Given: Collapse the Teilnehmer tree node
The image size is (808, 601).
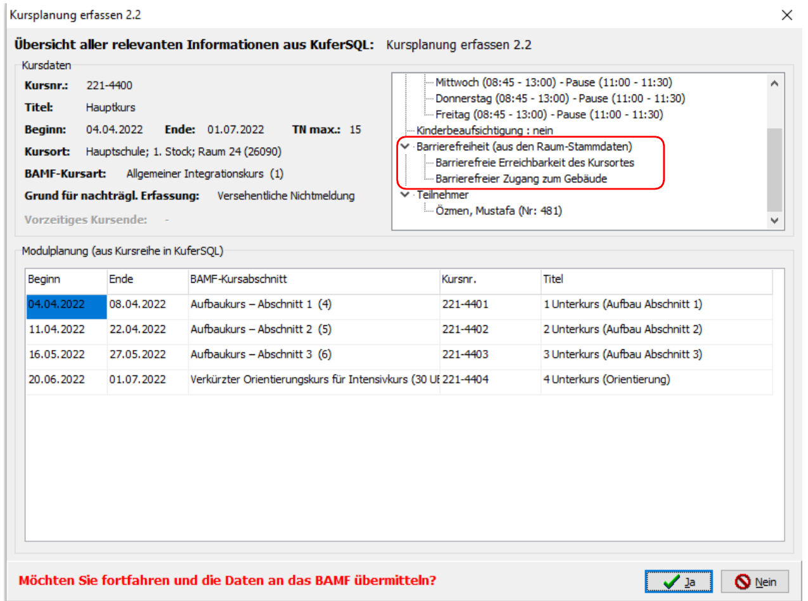Looking at the screenshot, I should coord(406,195).
